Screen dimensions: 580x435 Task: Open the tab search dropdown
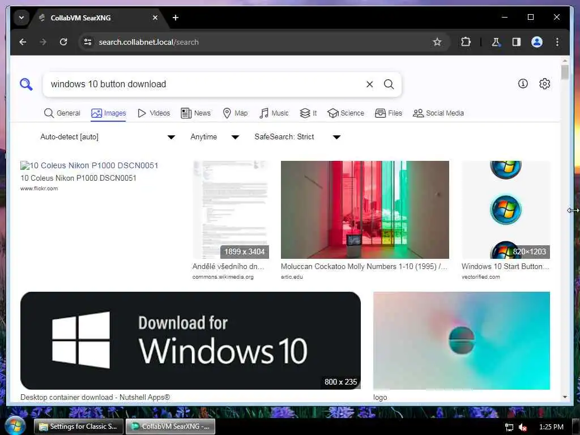click(22, 18)
